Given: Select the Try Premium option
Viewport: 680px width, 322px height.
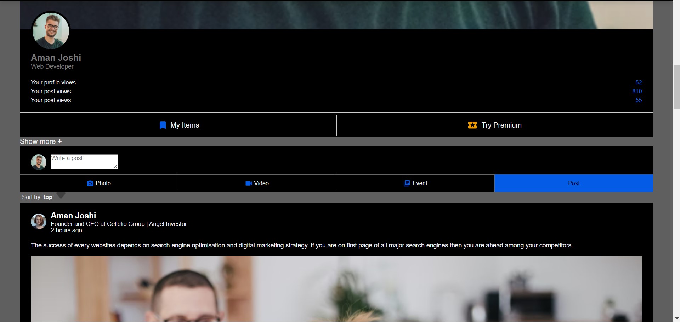Looking at the screenshot, I should [x=495, y=125].
